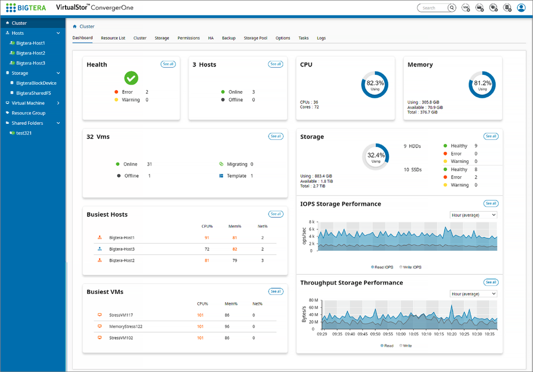Click the add tag icon in header

tap(493, 8)
